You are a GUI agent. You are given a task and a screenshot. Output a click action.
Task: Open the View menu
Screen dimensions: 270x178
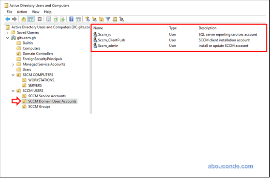36,12
